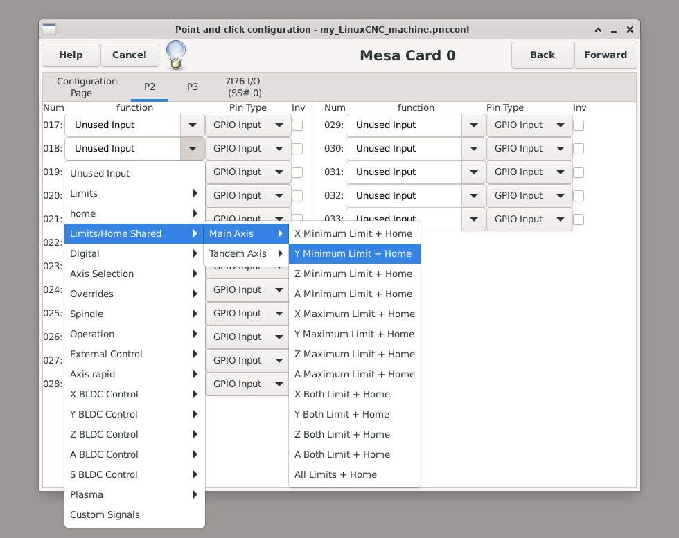Click the Cancel button
This screenshot has height=538, width=679.
pos(130,55)
